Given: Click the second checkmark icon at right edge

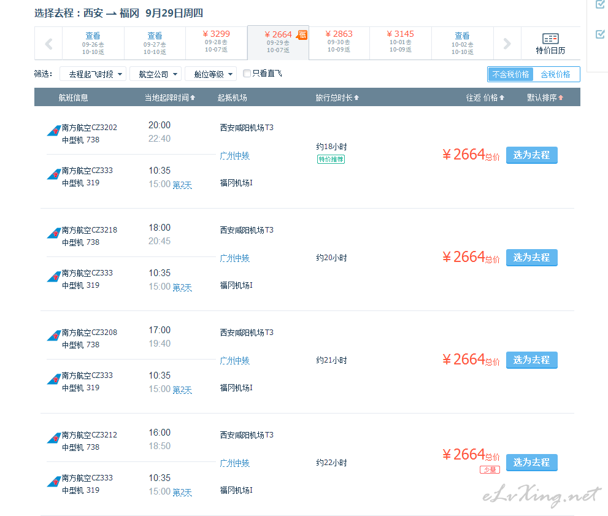Looking at the screenshot, I should (600, 34).
